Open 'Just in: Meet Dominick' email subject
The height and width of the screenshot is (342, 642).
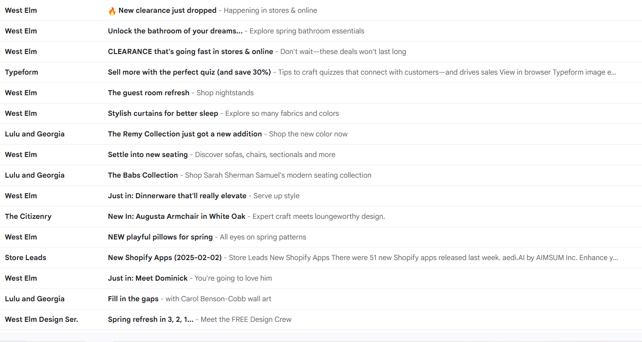point(148,278)
